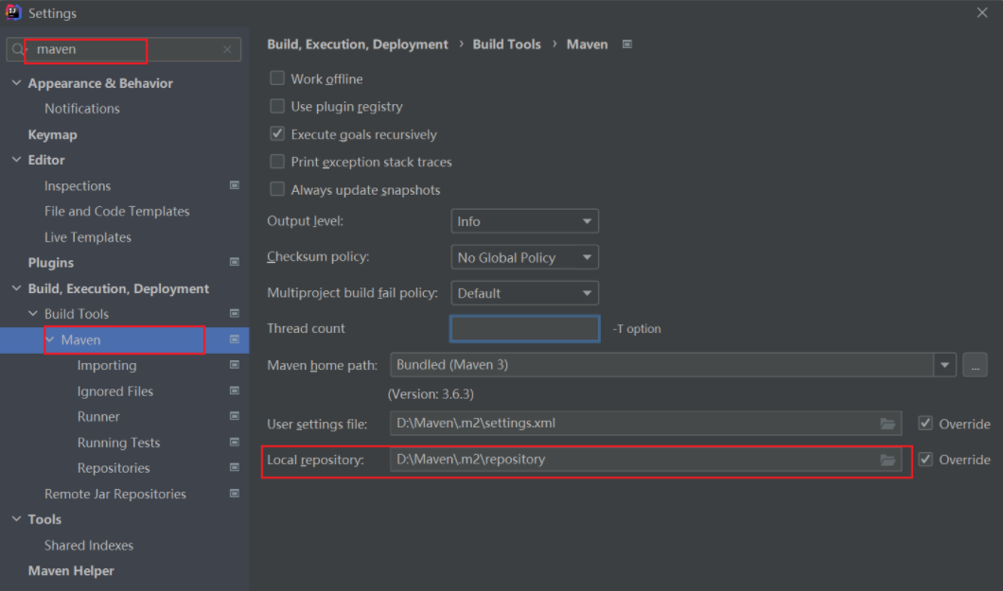Click project-level icon beside Plugins
1003x591 pixels.
click(235, 262)
